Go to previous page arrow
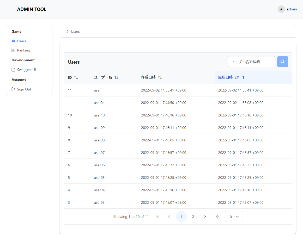Image resolution: width=303 pixels, height=242 pixels. pyautogui.click(x=169, y=217)
